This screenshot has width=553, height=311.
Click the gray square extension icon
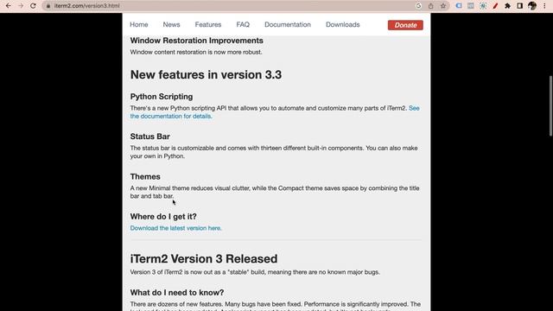470,6
